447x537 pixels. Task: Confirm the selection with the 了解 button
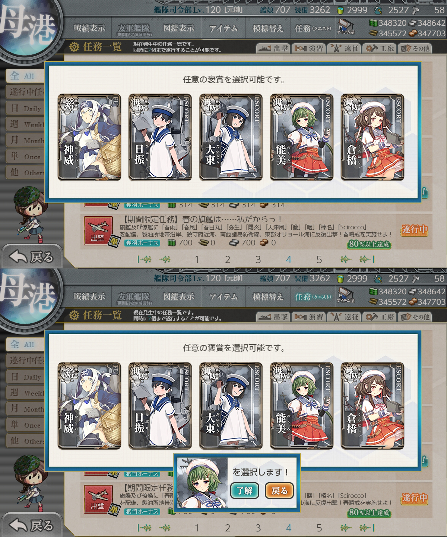click(x=244, y=490)
